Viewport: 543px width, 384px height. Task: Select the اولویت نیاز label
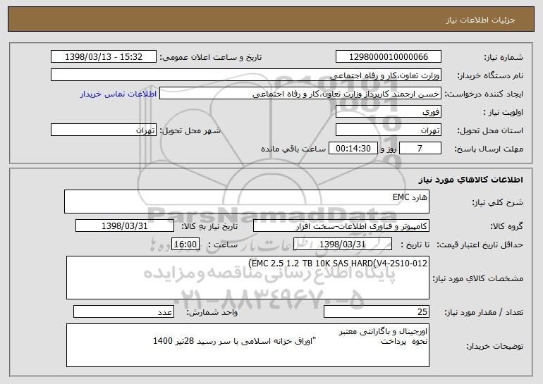tap(504, 112)
